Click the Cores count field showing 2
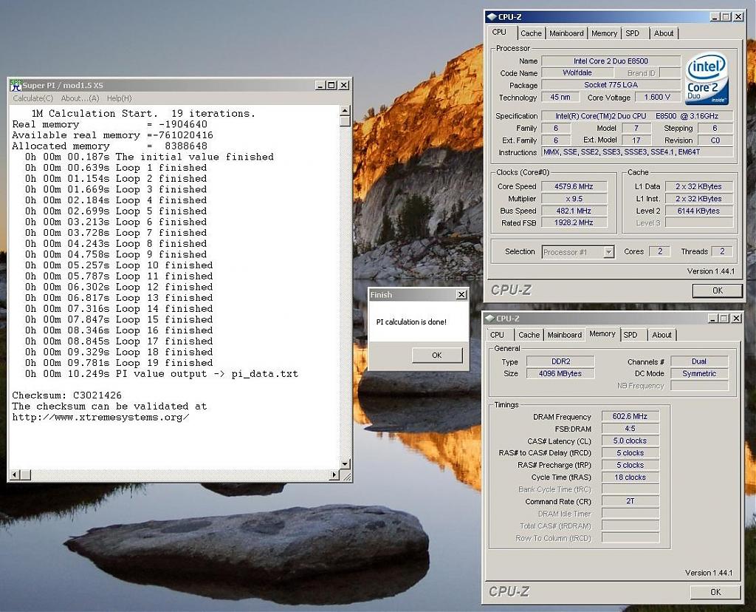Image resolution: width=756 pixels, height=612 pixels. (660, 251)
